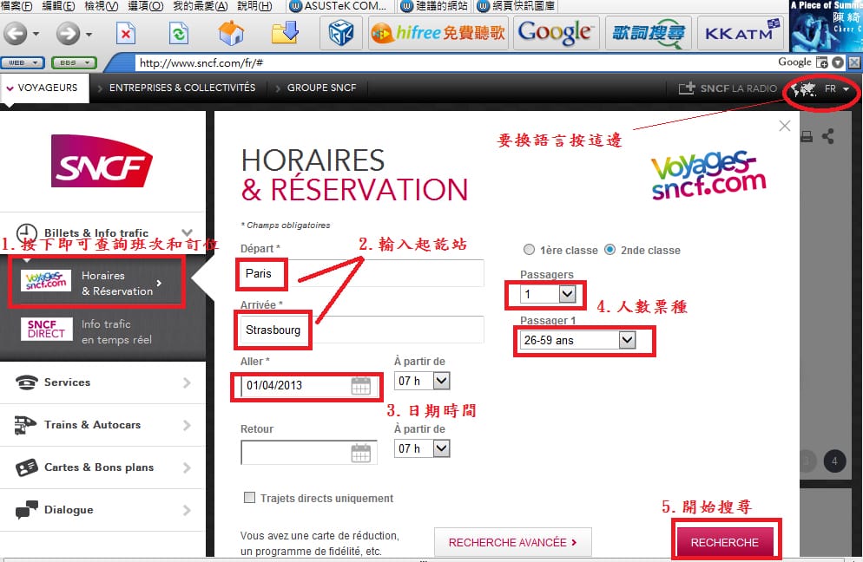Click the telephone Services icon

point(27,382)
